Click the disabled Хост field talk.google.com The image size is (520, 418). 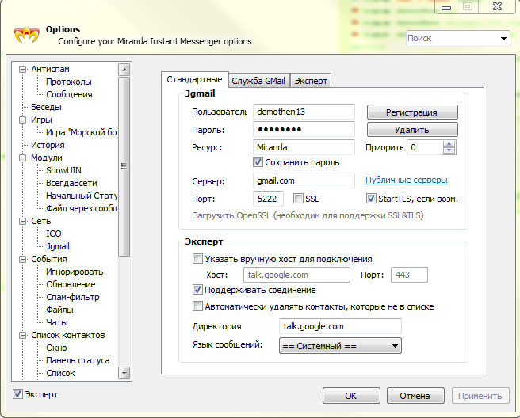(296, 275)
